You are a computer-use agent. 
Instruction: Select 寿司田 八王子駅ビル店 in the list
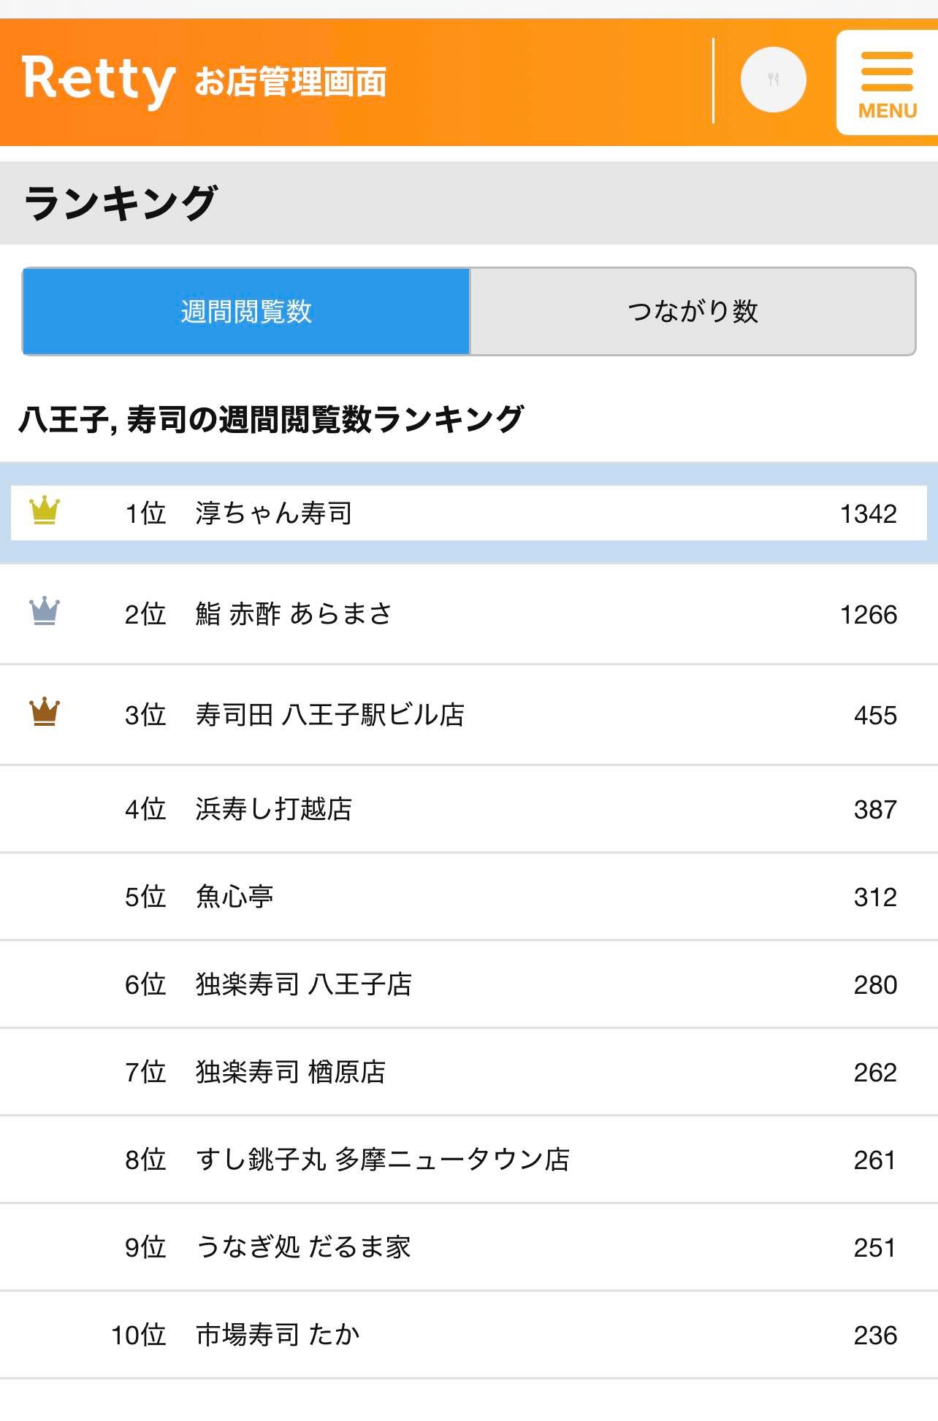469,715
